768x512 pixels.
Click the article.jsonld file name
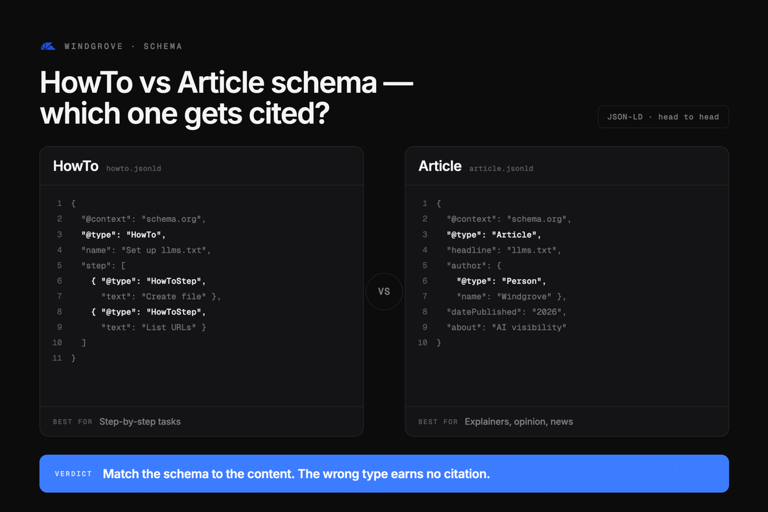(501, 168)
